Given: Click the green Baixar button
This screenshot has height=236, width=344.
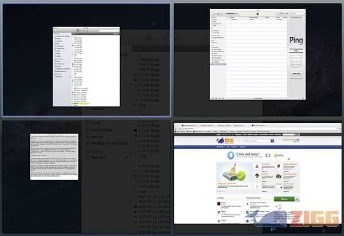Looking at the screenshot, I should pos(284,199).
